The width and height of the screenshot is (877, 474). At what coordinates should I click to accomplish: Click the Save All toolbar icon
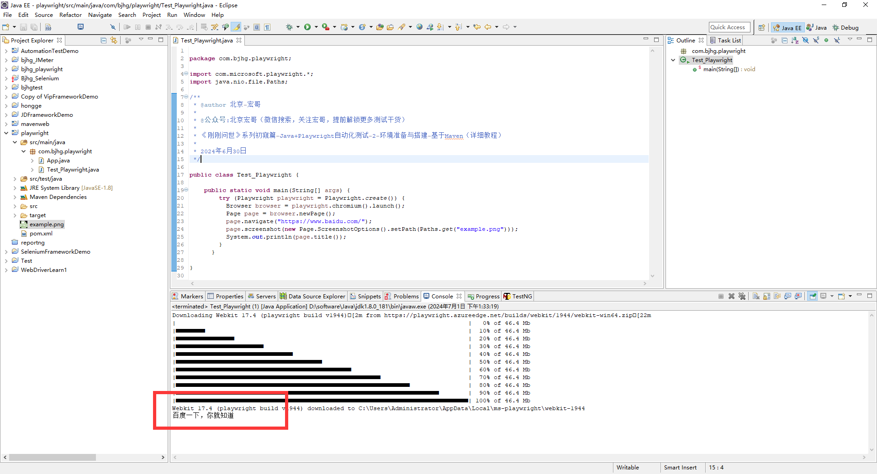34,27
